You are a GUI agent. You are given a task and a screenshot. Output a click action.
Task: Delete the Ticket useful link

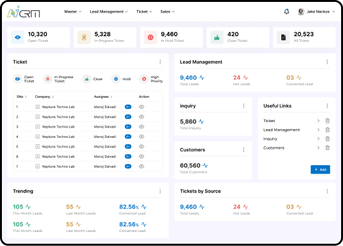coord(328,121)
